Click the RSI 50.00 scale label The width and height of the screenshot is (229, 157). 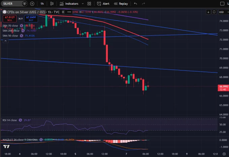pos(222,125)
